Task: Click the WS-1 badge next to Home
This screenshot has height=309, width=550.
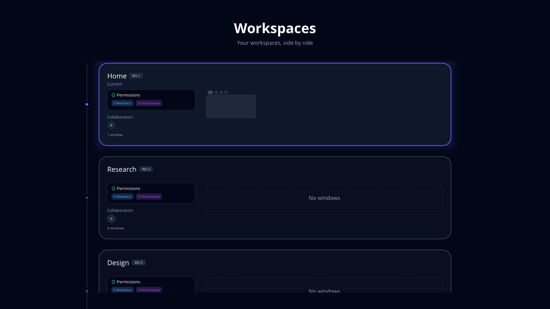Action: pyautogui.click(x=136, y=76)
